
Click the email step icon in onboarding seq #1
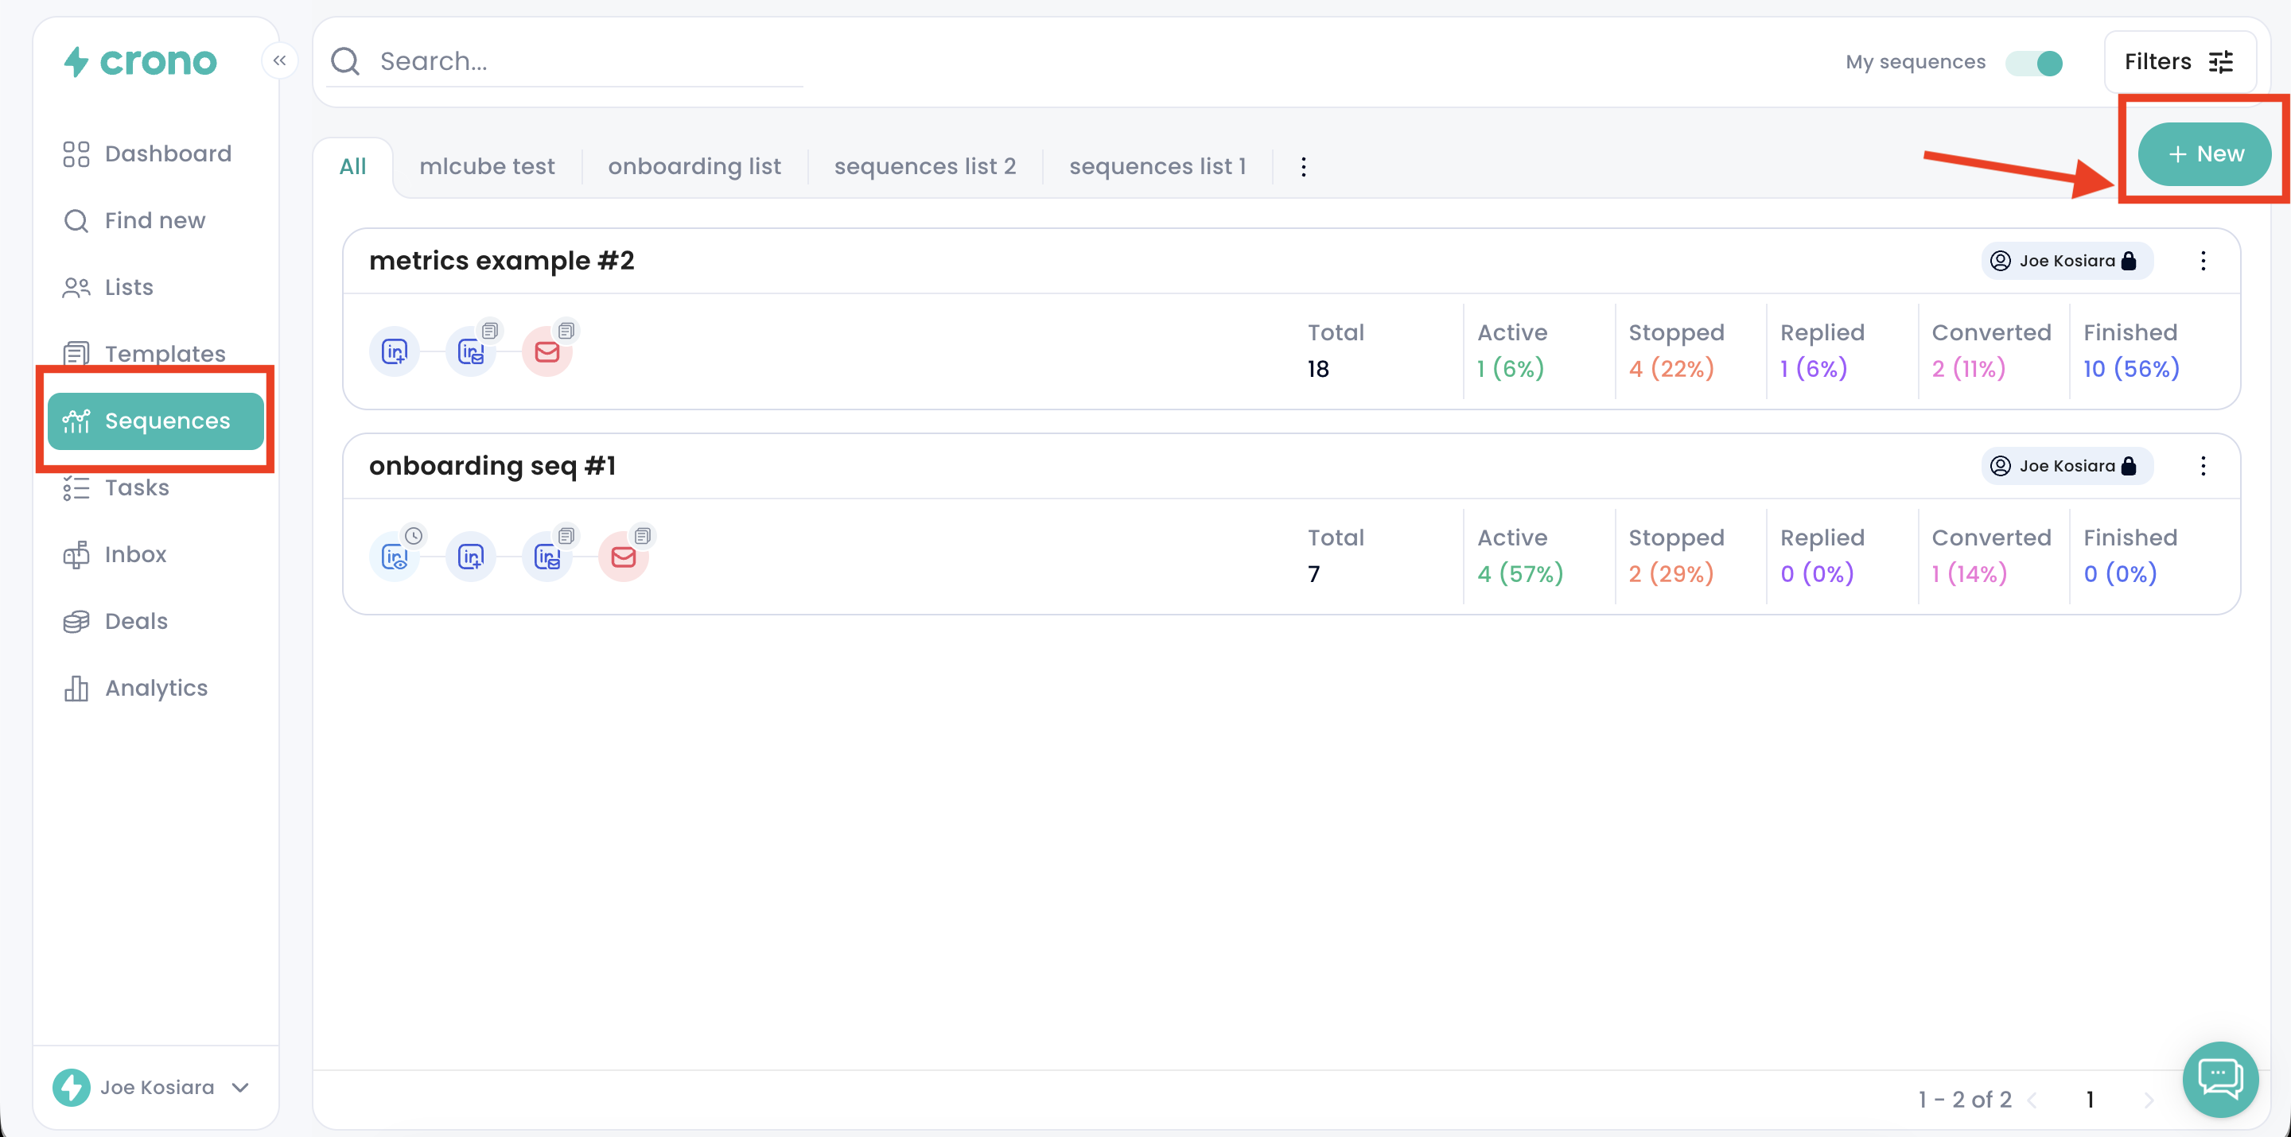click(x=624, y=557)
